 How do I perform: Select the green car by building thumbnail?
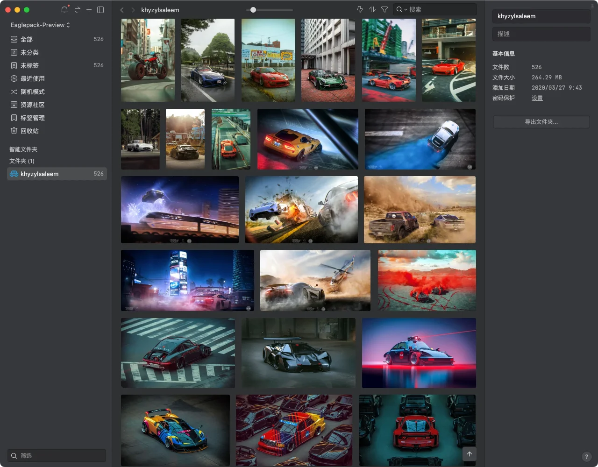point(328,60)
